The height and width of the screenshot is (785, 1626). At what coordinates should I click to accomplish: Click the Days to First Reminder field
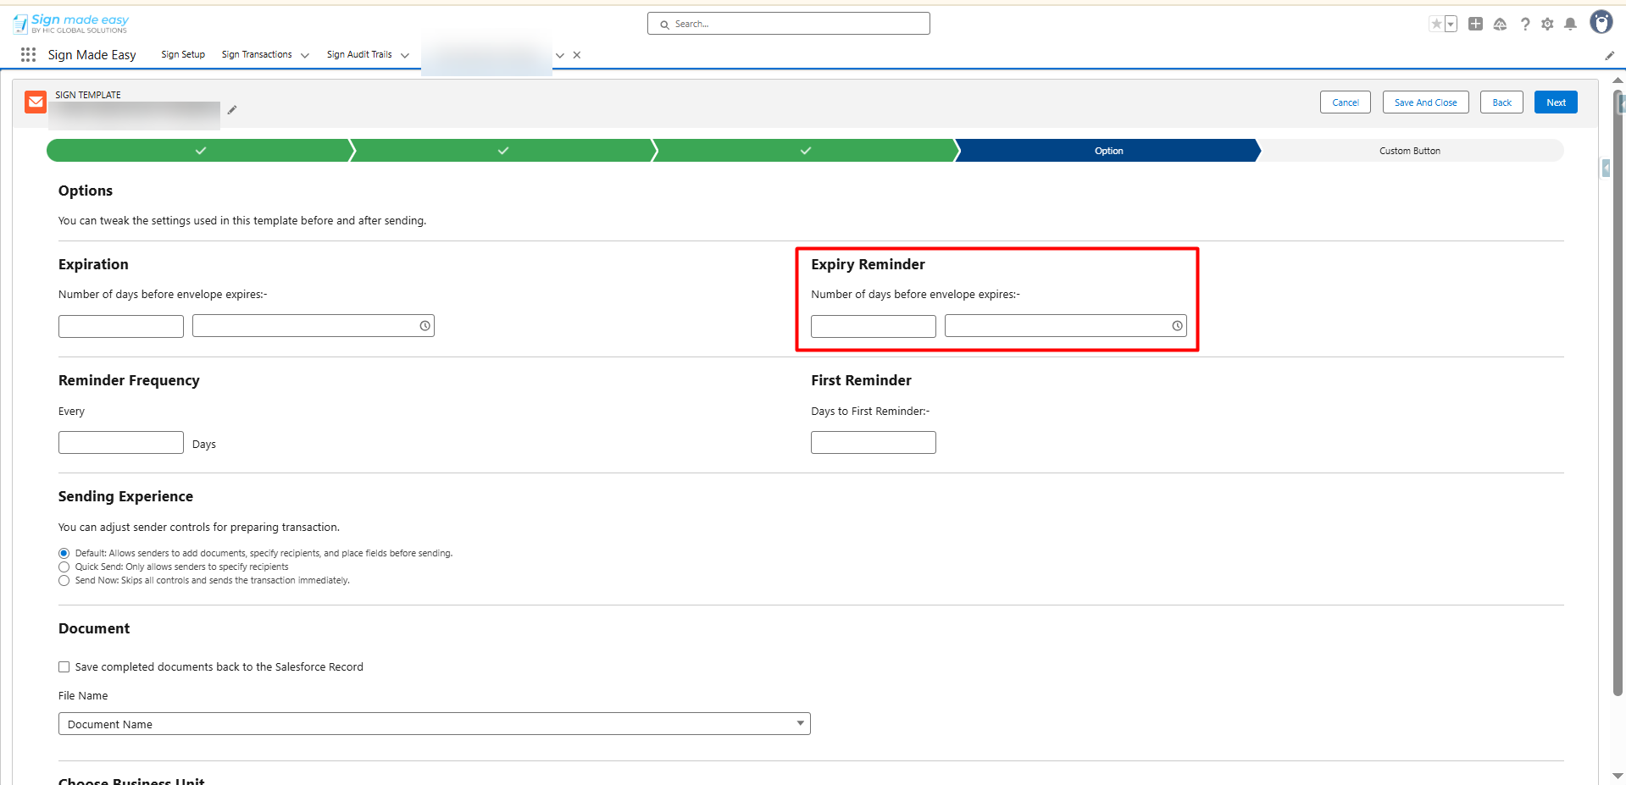(873, 443)
